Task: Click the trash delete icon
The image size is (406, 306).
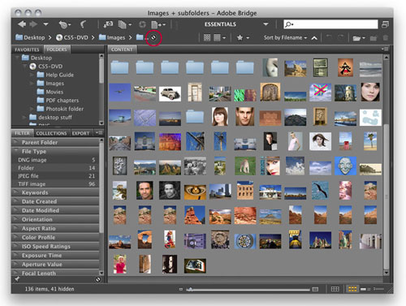Action: click(386, 38)
